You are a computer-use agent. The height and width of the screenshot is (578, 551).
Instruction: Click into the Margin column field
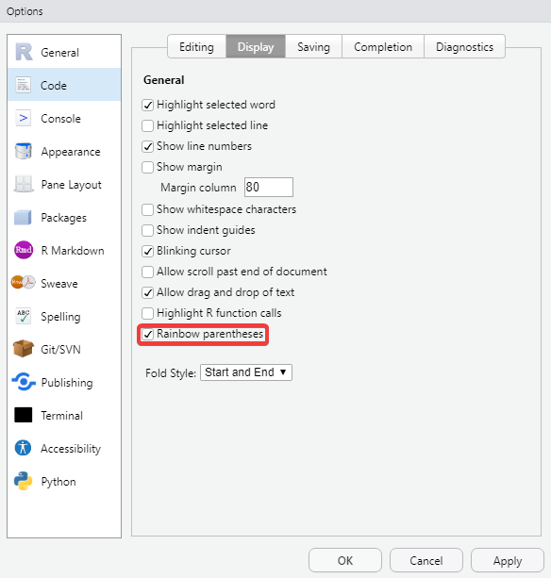click(x=269, y=187)
